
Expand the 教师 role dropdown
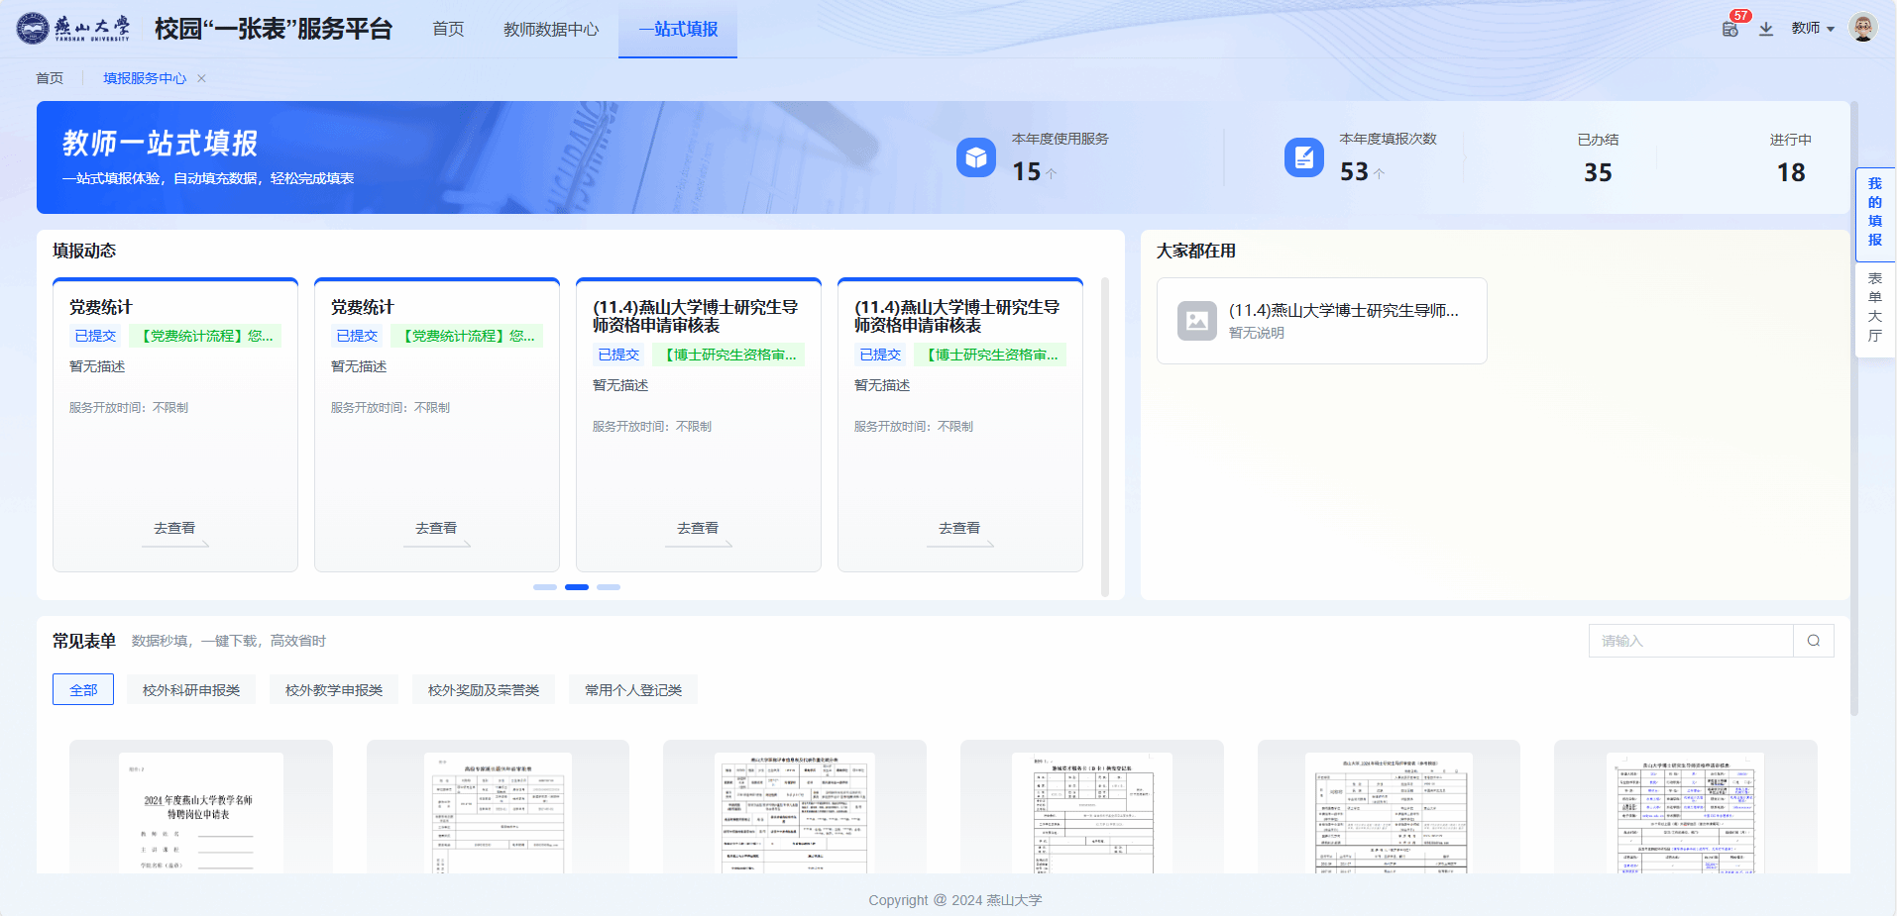(x=1813, y=29)
